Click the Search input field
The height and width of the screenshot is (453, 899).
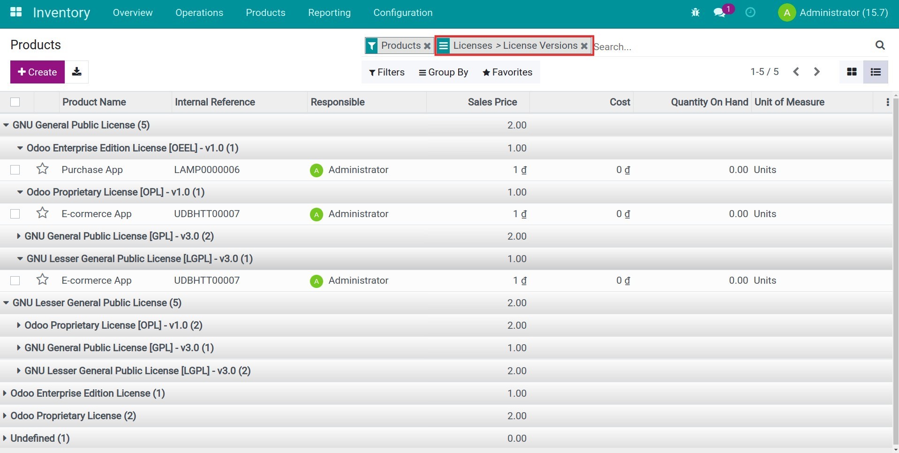(680, 46)
